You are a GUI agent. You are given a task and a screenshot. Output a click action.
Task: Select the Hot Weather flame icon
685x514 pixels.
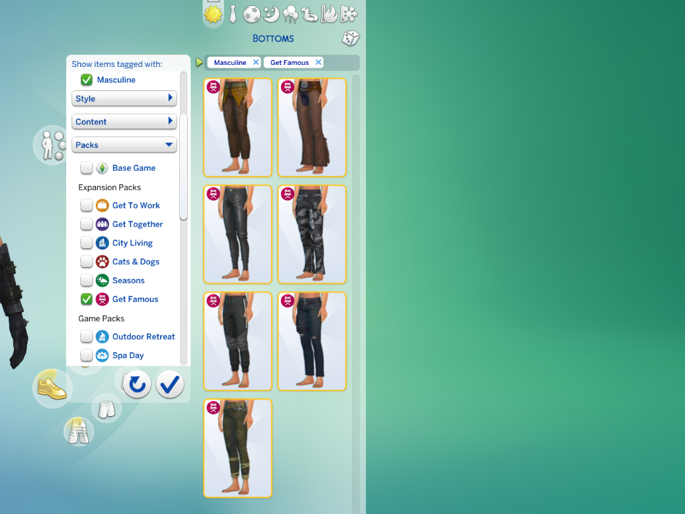coord(329,14)
